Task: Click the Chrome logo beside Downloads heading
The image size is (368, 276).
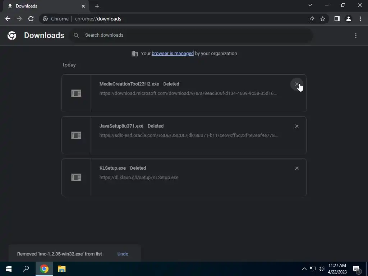Action: click(x=12, y=36)
